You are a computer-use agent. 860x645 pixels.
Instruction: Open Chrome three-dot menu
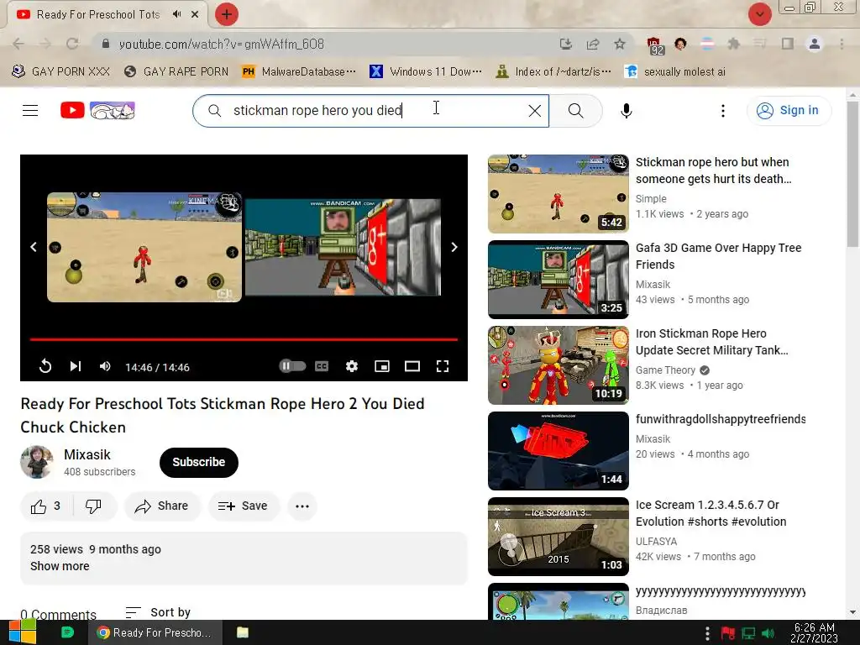tap(842, 44)
